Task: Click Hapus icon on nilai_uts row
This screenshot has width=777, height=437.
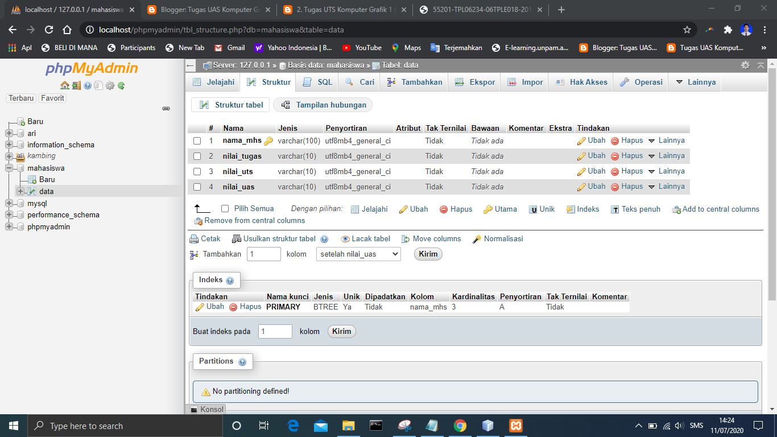Action: click(x=615, y=171)
